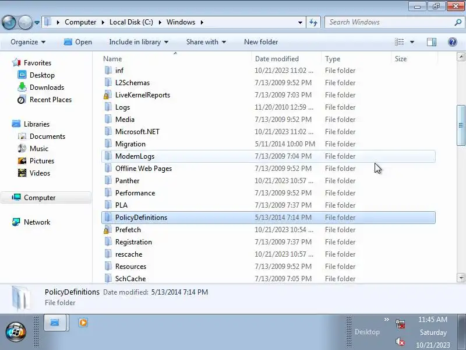This screenshot has width=466, height=350.
Task: Select the Resources folder name
Action: 130,267
